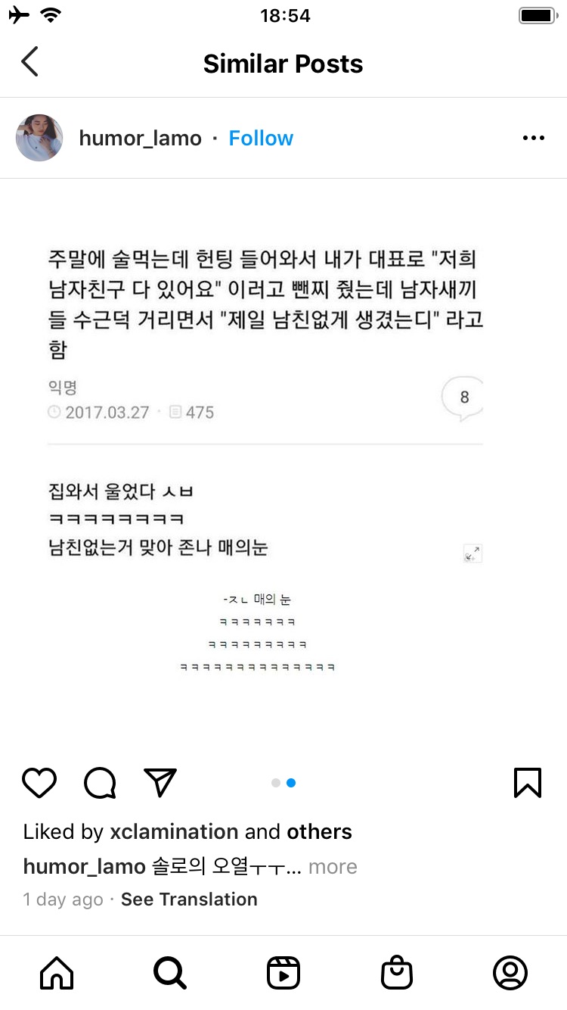The width and height of the screenshot is (567, 1010).
Task: Open xclamination's profile from likes
Action: coord(175,832)
